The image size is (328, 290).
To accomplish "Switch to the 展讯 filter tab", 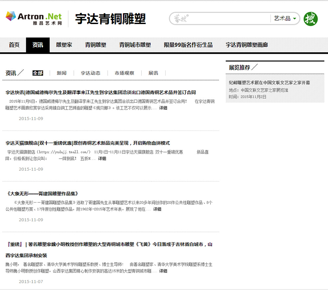I will pyautogui.click(x=153, y=73).
